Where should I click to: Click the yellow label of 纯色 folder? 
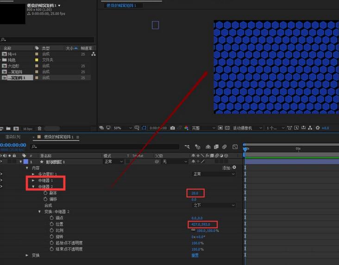[x=37, y=60]
